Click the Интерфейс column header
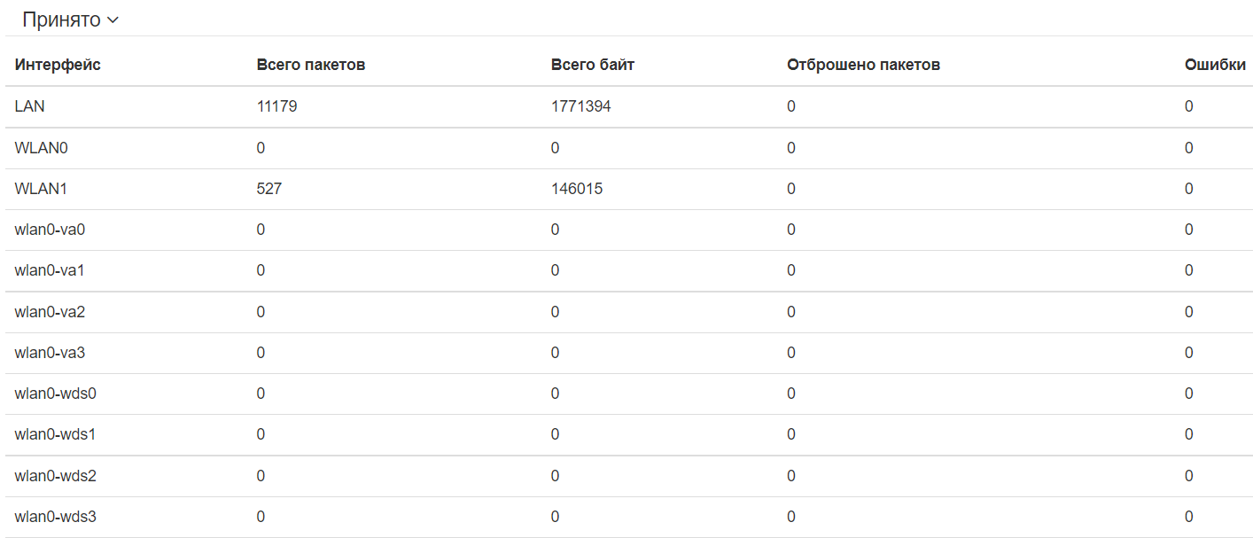The width and height of the screenshot is (1253, 538). point(58,65)
